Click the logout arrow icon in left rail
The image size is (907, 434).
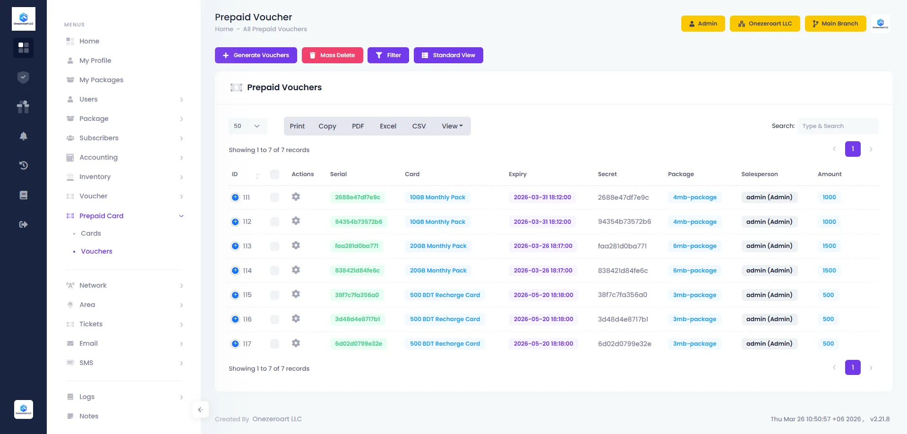pos(23,224)
